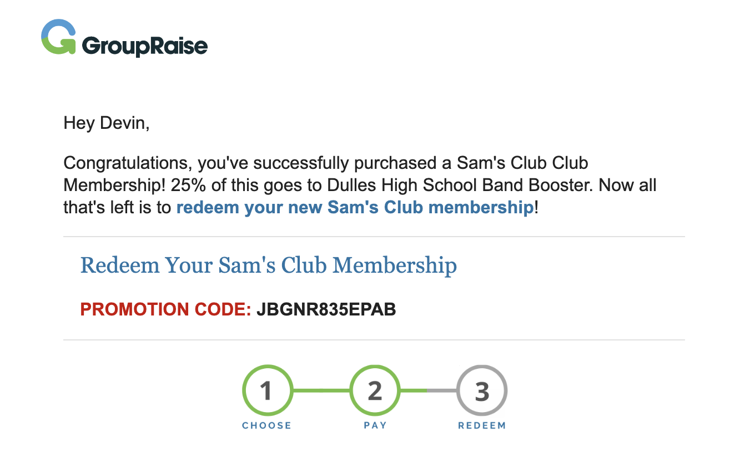Click the gray step 3 circle icon
The height and width of the screenshot is (451, 745).
tap(482, 390)
